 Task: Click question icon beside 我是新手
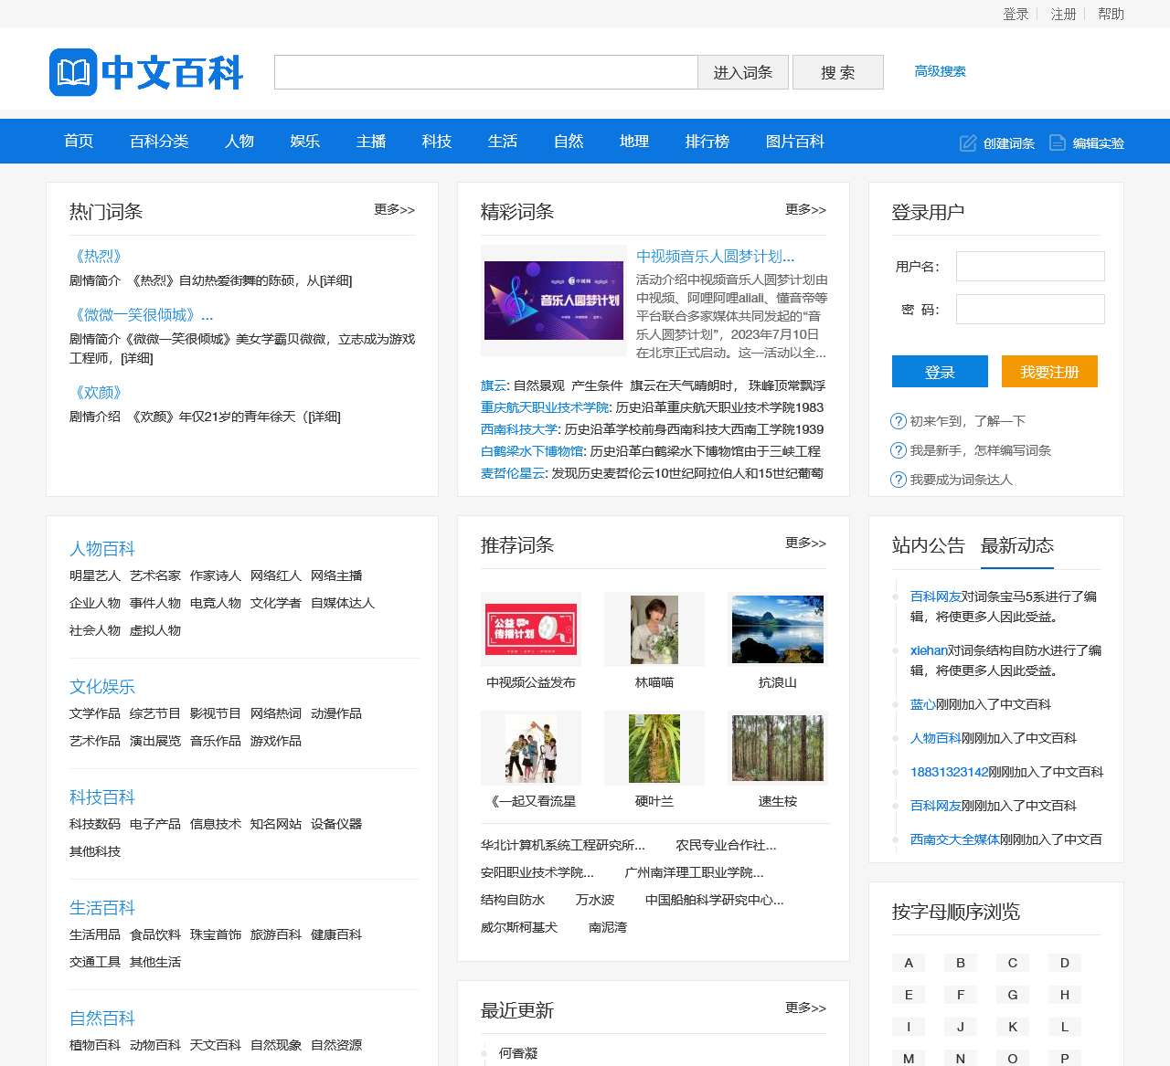[x=899, y=450]
